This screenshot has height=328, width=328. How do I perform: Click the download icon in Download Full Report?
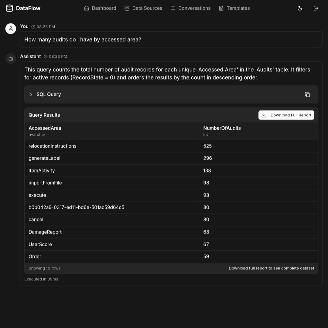click(264, 115)
